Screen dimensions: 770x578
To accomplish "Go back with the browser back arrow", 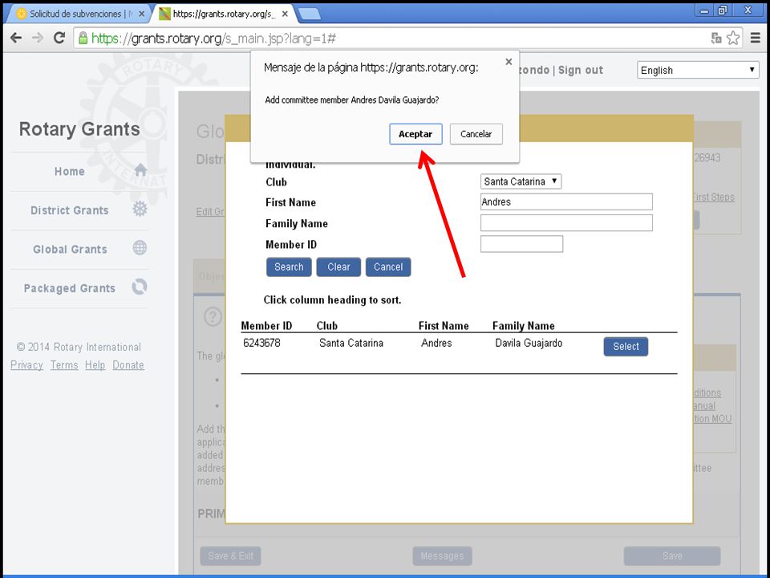I will pyautogui.click(x=16, y=38).
